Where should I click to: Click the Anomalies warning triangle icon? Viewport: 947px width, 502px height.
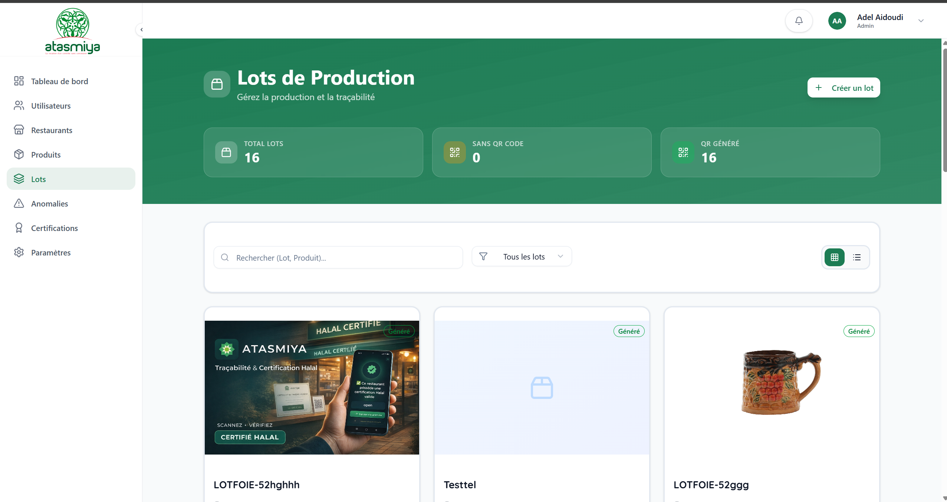coord(19,204)
